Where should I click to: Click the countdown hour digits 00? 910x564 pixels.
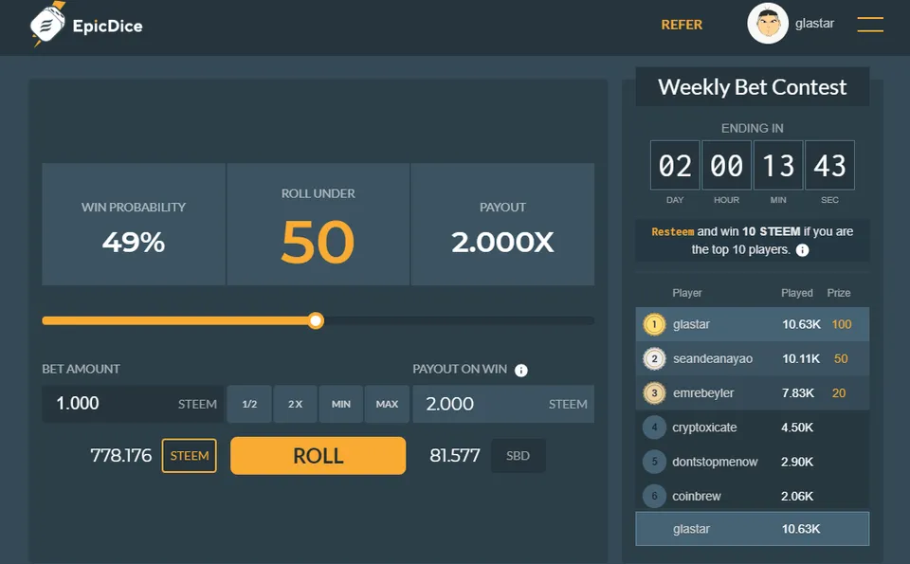click(x=727, y=165)
